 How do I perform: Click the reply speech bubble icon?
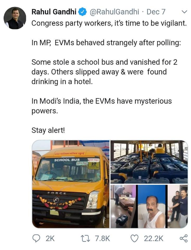[36, 239]
